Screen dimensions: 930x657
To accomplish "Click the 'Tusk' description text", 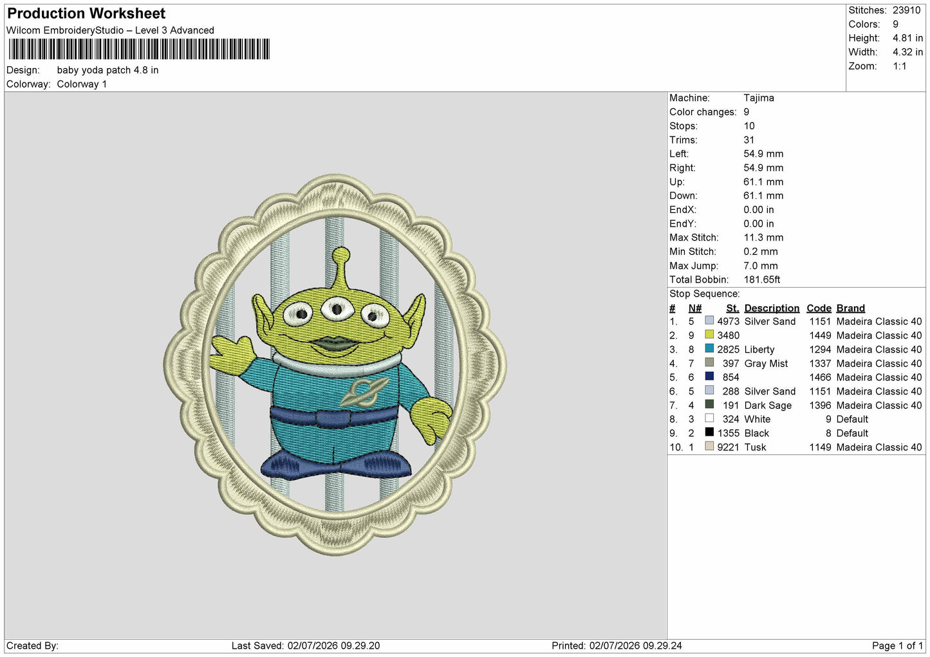I will tap(755, 448).
